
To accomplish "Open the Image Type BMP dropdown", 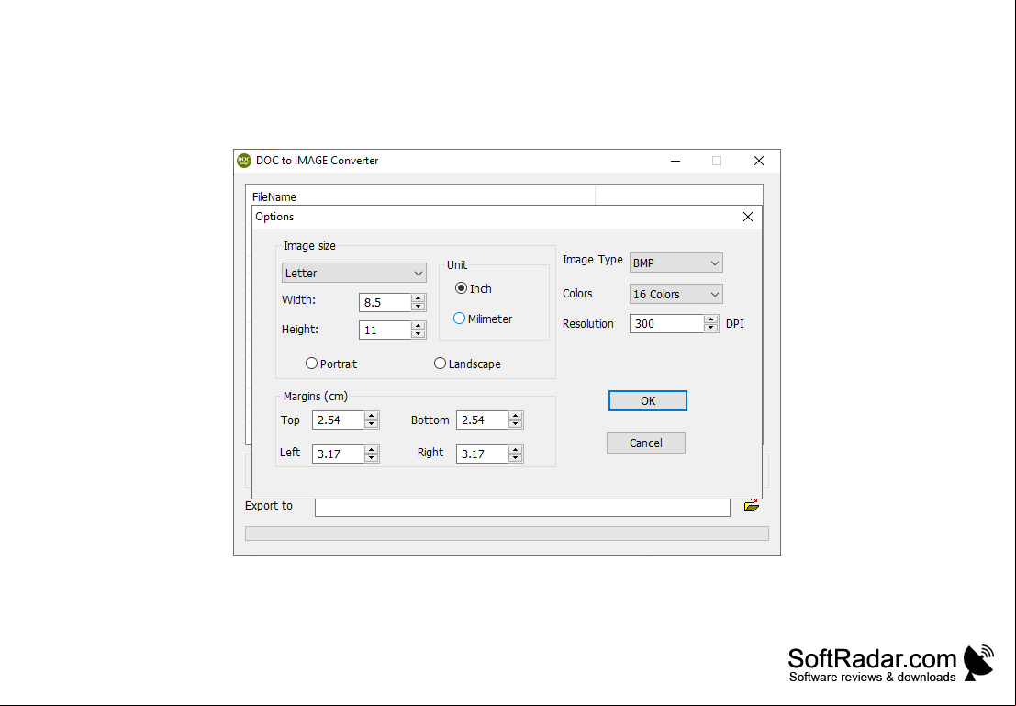I will click(675, 263).
